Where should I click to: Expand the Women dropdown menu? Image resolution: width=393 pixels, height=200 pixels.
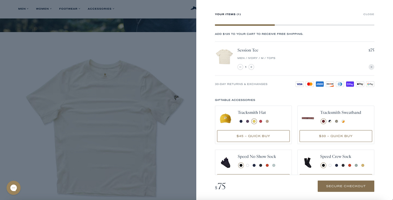(44, 9)
